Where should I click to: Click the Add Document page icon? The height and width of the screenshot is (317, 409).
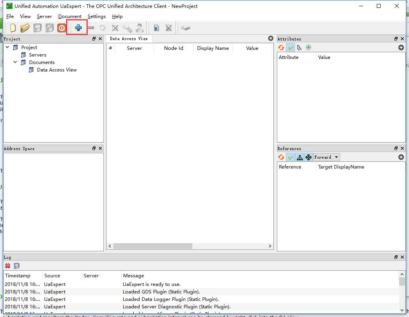156,27
